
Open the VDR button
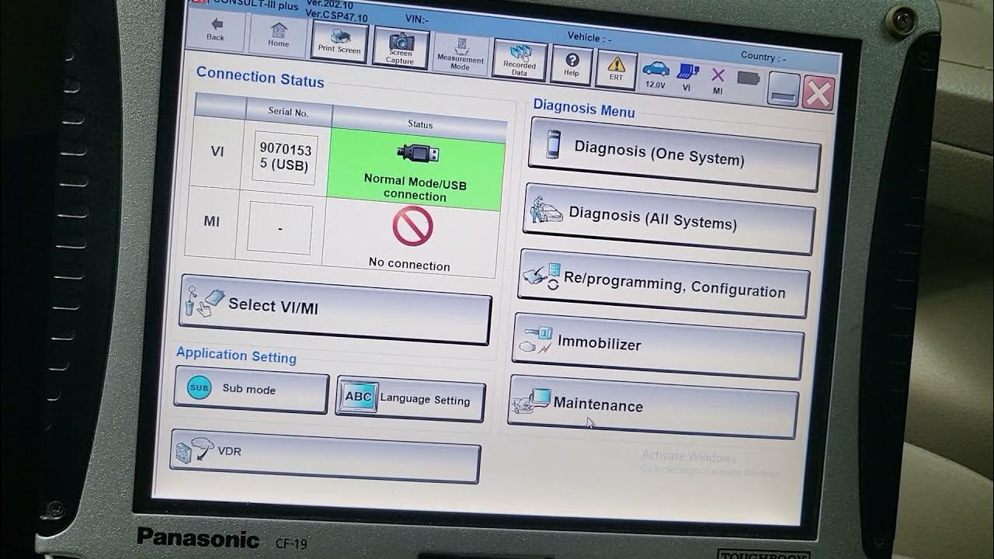pos(325,456)
